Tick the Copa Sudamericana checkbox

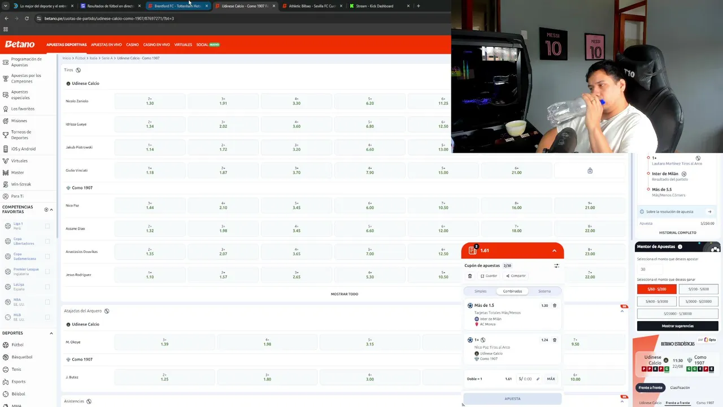point(47,257)
